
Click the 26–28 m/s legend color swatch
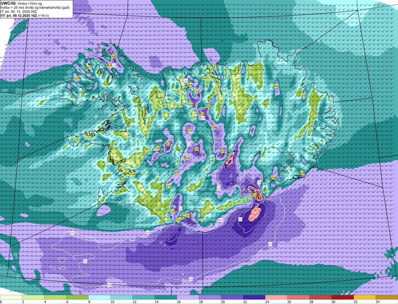click(x=298, y=297)
